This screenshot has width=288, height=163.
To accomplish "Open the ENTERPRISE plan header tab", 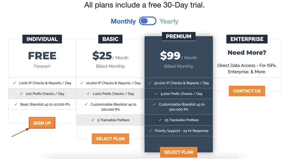I will [247, 39].
